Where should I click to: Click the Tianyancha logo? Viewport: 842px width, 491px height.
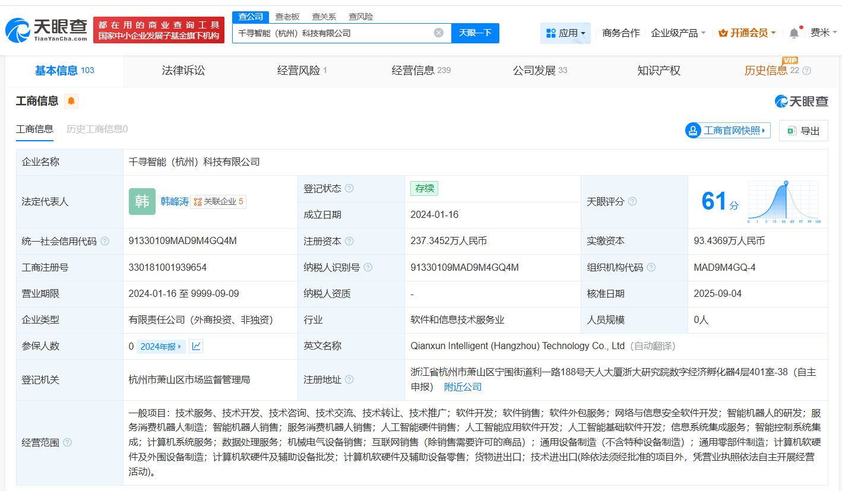pos(45,28)
